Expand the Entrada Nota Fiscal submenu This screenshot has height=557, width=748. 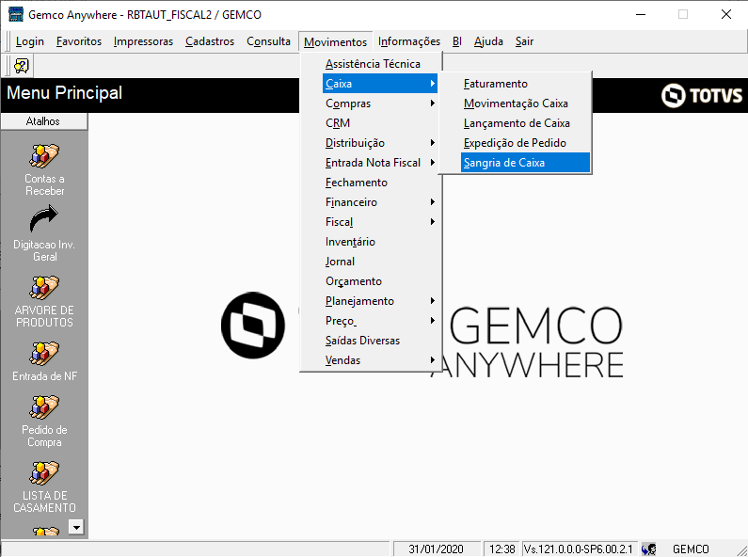click(380, 163)
